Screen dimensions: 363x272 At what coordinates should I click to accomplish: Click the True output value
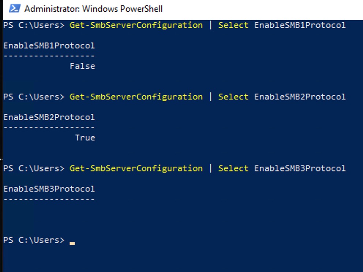(85, 138)
